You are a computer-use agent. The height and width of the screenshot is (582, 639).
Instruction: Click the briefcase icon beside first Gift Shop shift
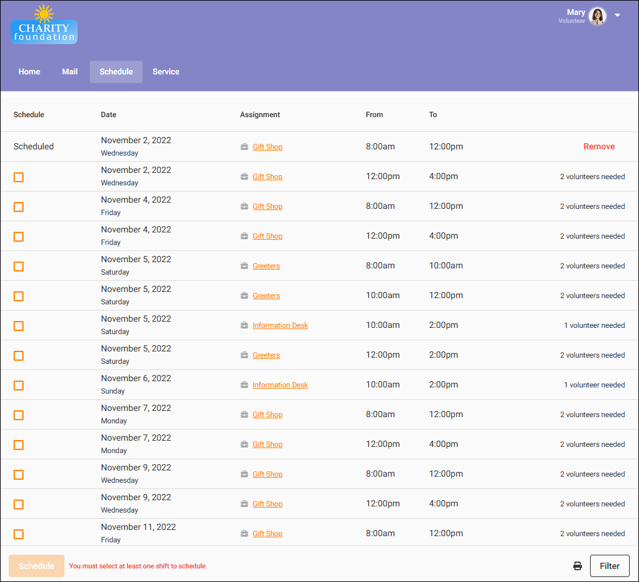[244, 147]
